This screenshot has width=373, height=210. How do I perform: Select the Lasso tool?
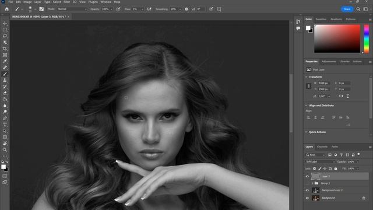tap(5, 36)
